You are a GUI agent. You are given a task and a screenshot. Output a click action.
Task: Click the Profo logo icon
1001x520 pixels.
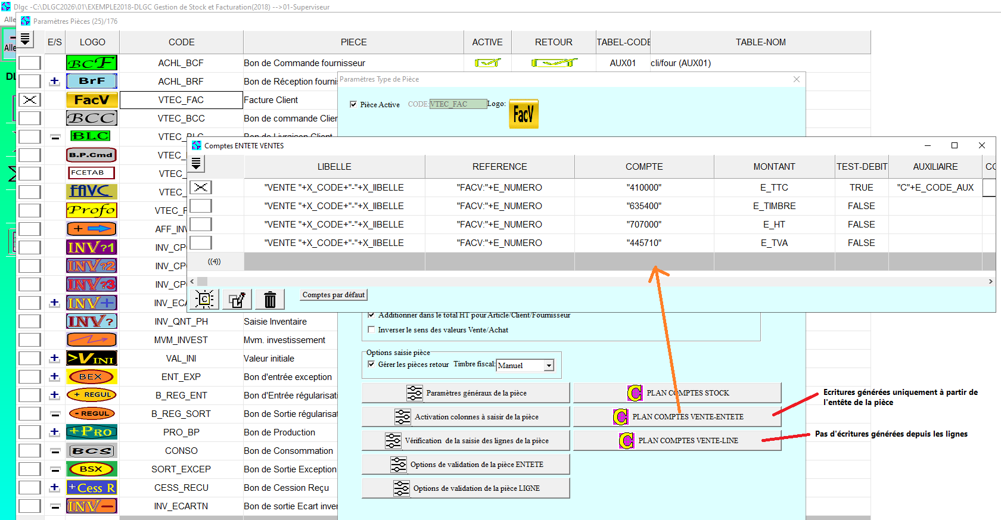point(92,210)
